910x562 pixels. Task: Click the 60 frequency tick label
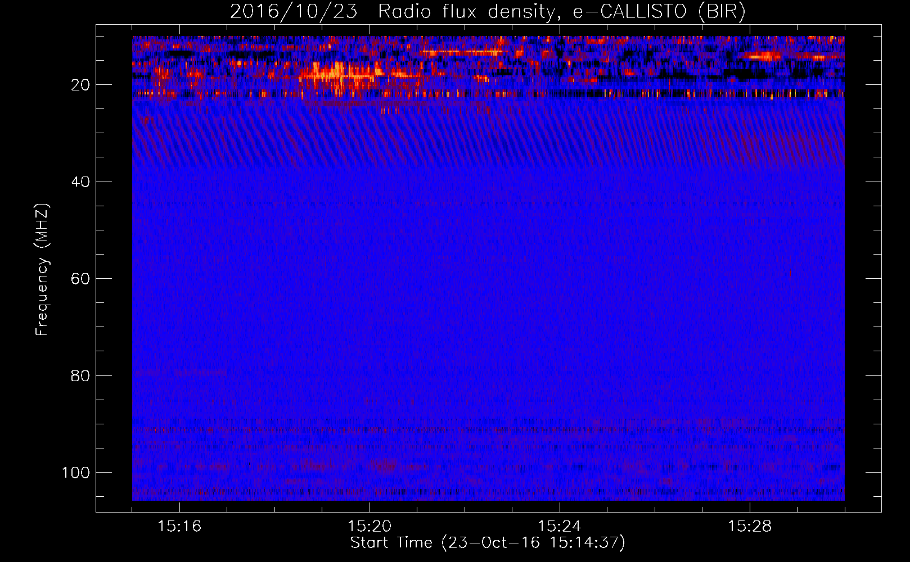pyautogui.click(x=80, y=279)
